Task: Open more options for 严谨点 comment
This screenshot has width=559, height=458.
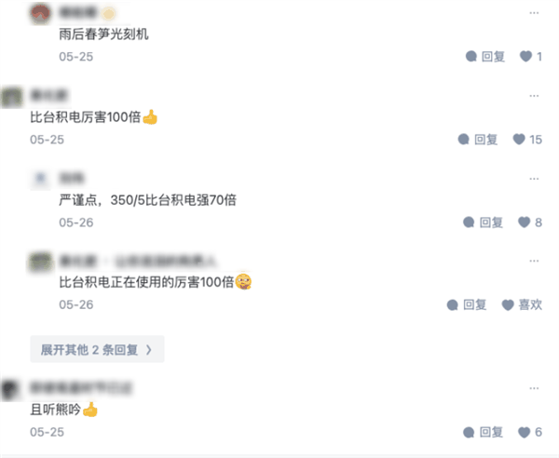Action: [534, 179]
